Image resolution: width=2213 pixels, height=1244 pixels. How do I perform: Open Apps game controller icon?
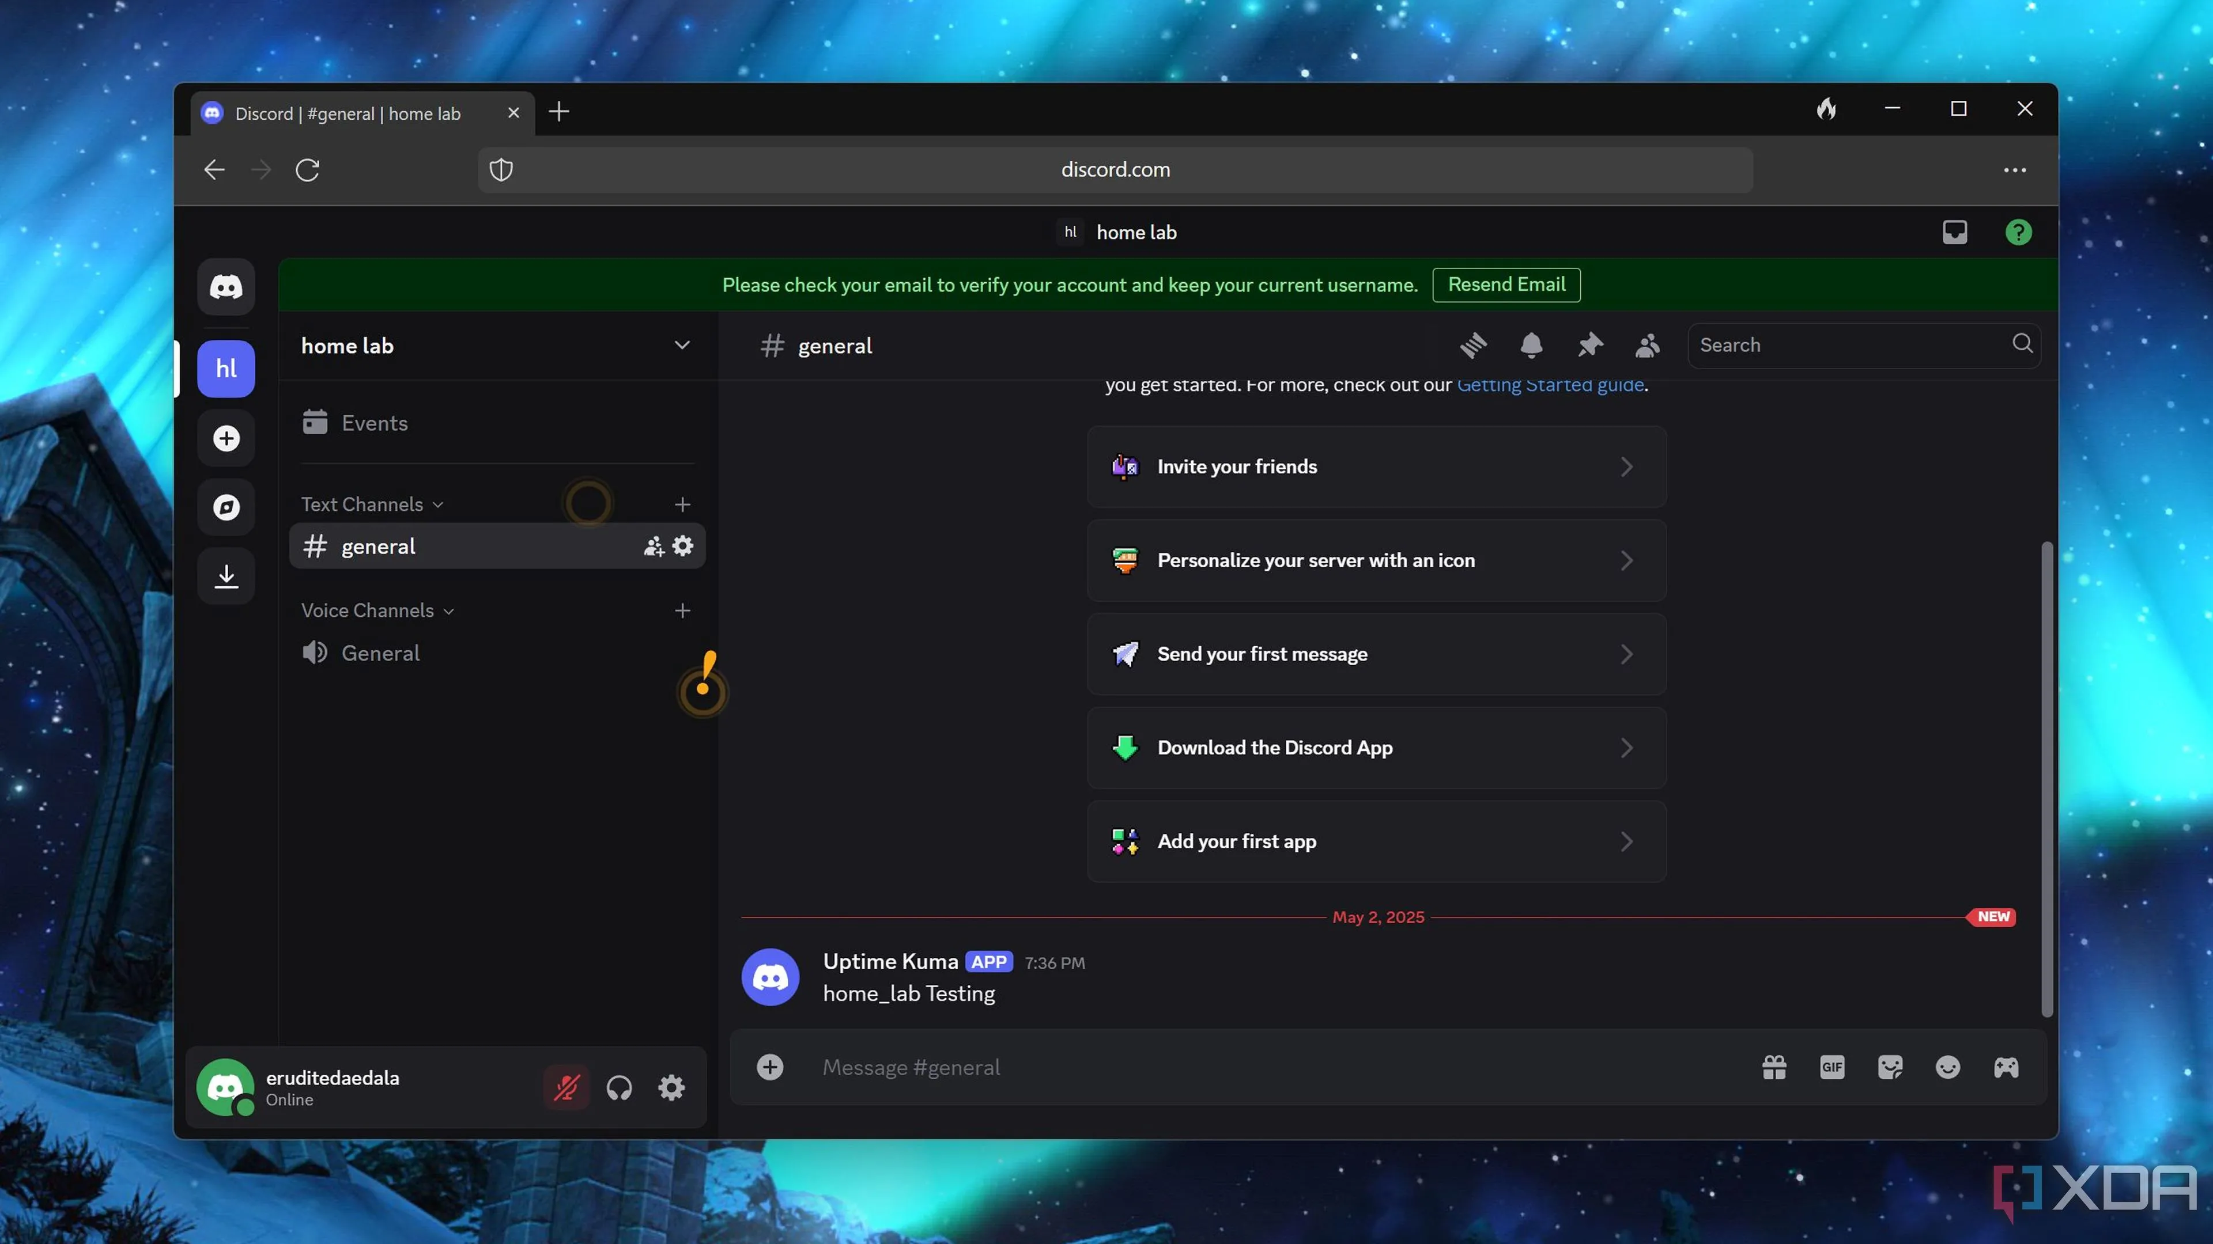[2006, 1067]
